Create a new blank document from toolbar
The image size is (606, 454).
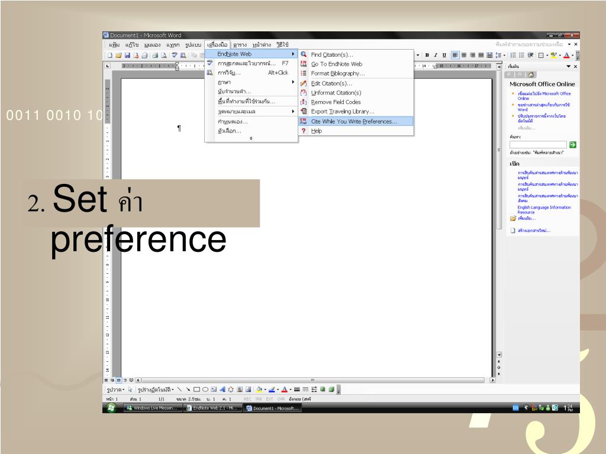click(x=109, y=55)
